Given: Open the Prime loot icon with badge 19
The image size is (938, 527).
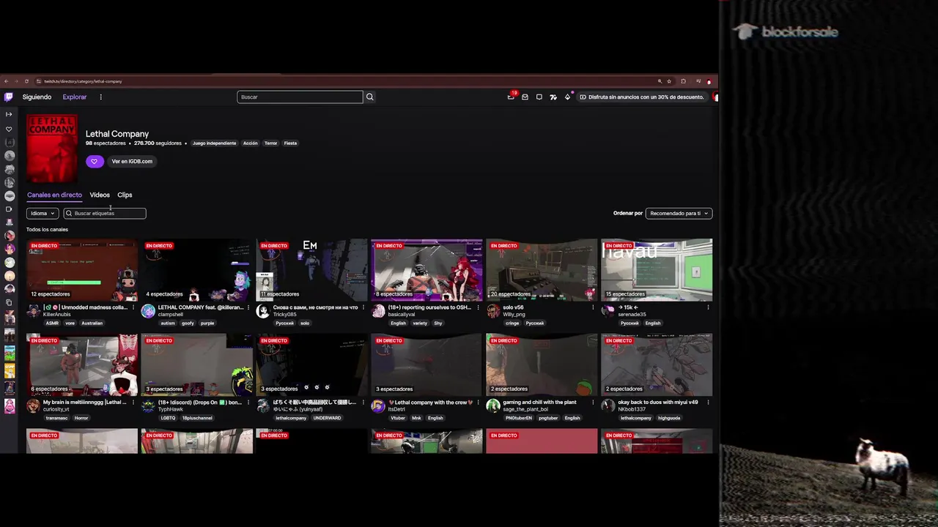Looking at the screenshot, I should tap(511, 97).
